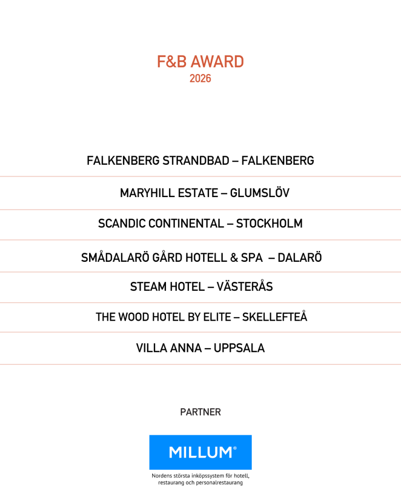Open the MARYHILL ESTATE entry
This screenshot has height=502, width=401.
(x=165, y=193)
